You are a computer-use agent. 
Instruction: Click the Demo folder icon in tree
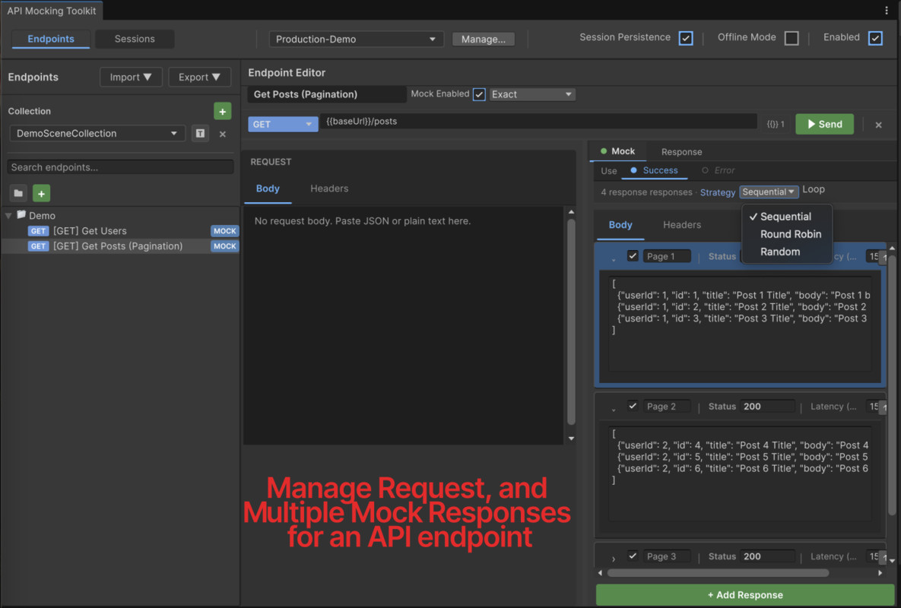coord(21,215)
